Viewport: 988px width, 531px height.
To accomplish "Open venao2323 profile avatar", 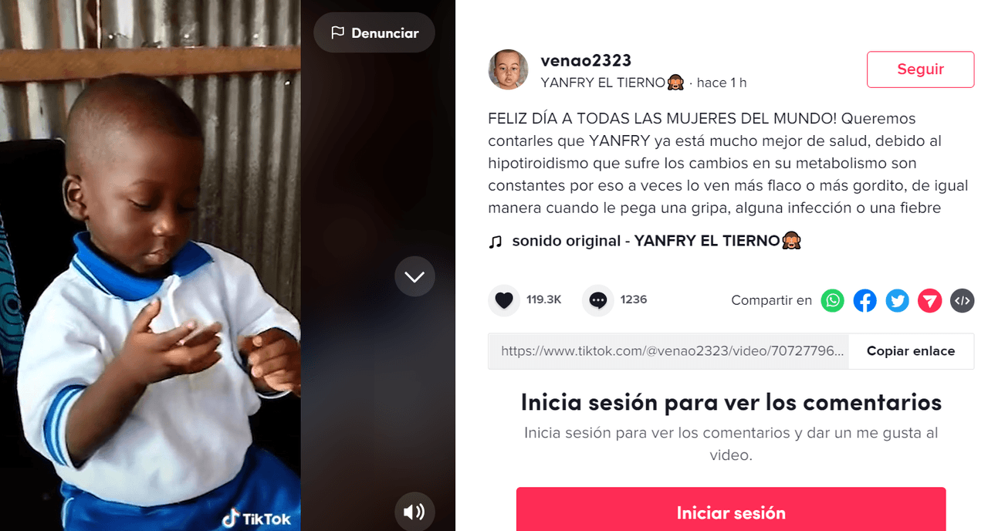I will [509, 70].
